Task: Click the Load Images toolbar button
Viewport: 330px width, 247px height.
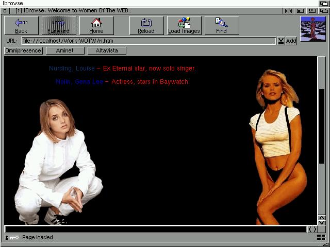Action: coord(184,25)
